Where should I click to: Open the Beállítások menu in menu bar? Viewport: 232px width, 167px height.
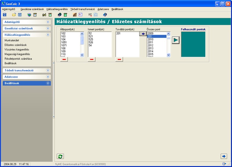[117, 9]
